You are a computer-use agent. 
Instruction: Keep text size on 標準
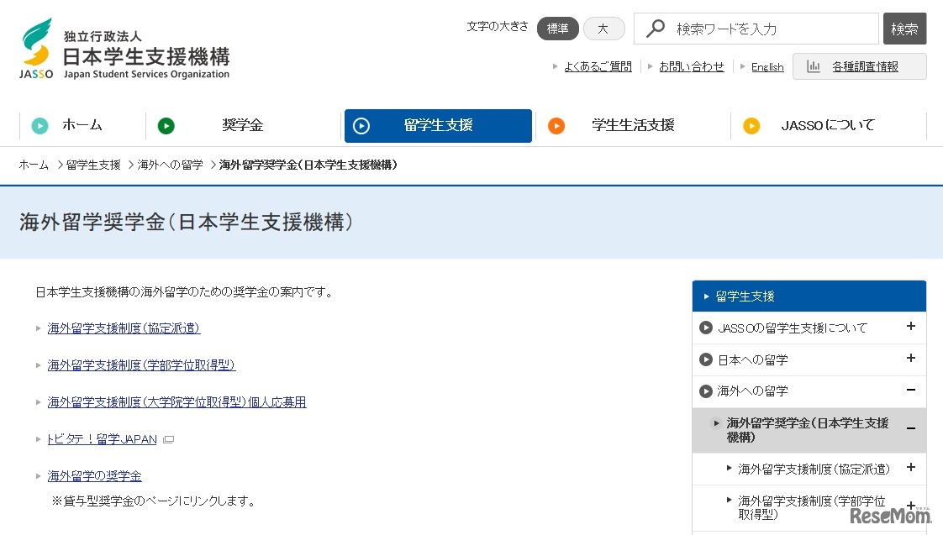pyautogui.click(x=557, y=28)
